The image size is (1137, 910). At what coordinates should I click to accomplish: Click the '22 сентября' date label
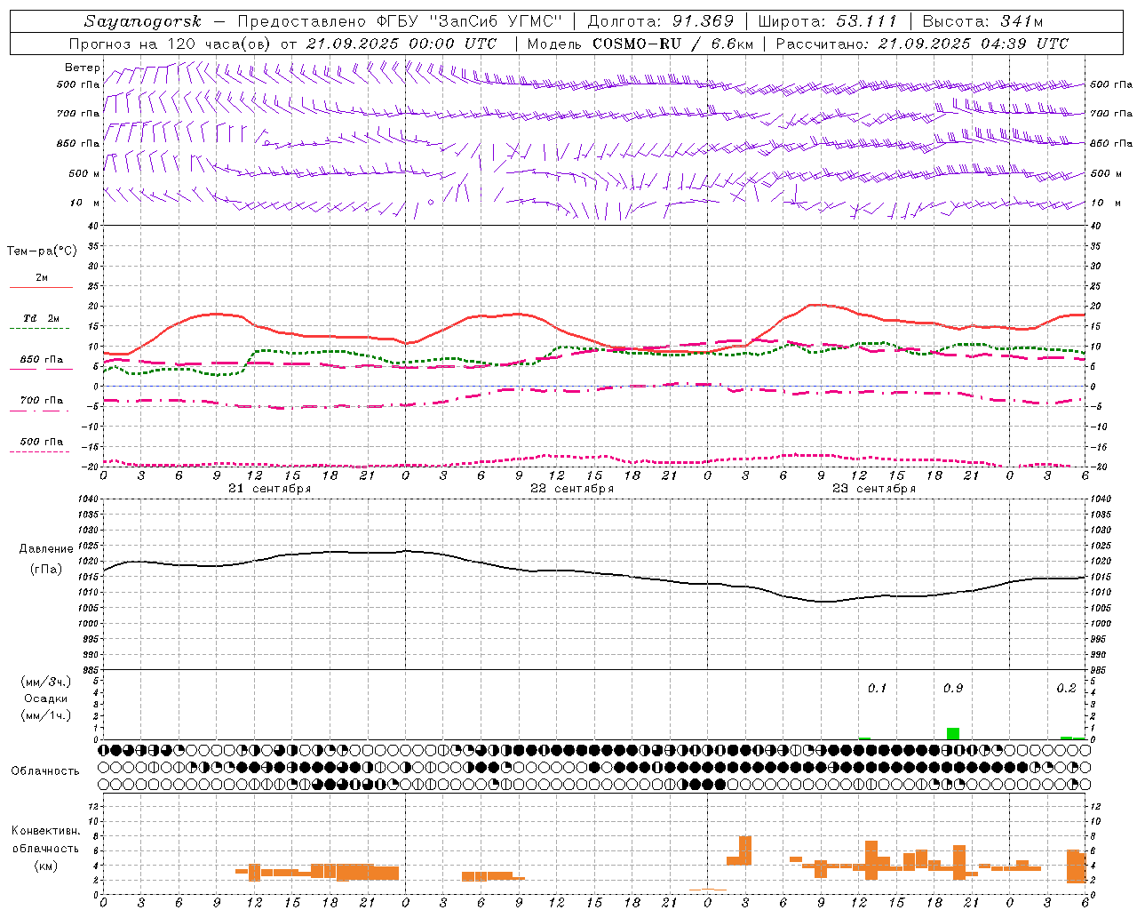tap(572, 489)
